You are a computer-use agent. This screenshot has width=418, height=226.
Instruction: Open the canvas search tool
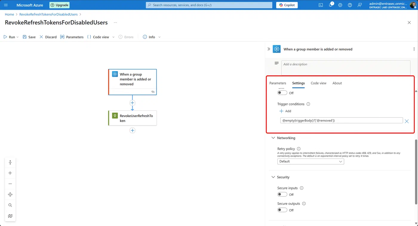coord(10,205)
